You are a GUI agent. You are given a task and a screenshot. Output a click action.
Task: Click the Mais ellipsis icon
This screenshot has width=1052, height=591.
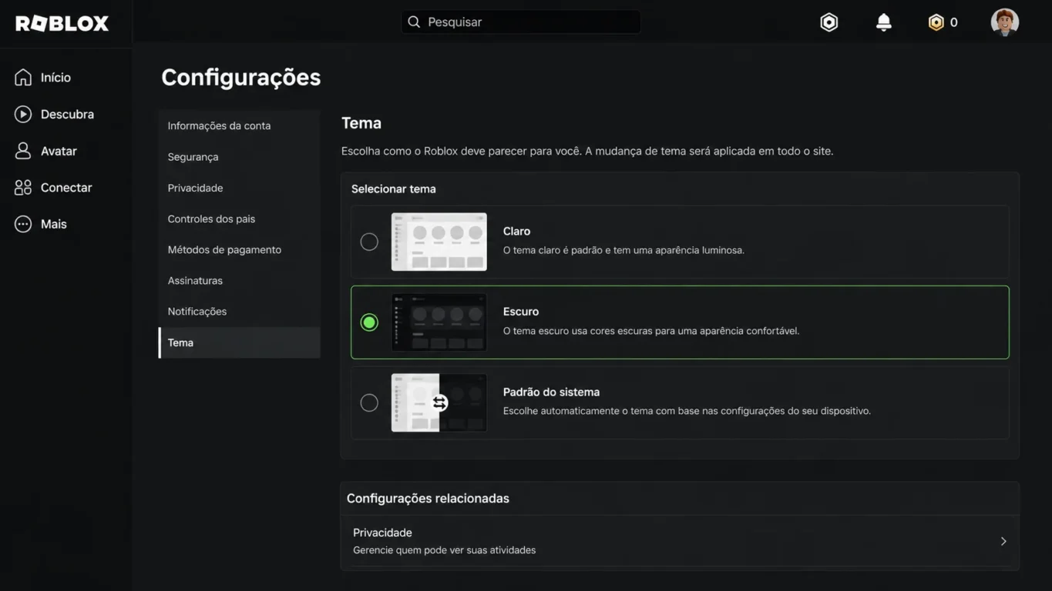pyautogui.click(x=23, y=224)
